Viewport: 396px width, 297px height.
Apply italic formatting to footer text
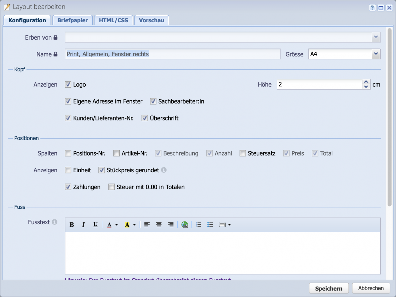coord(83,224)
